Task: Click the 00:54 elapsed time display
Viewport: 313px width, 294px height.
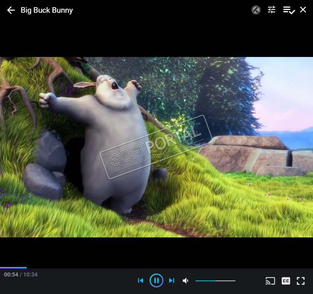Action: pyautogui.click(x=11, y=274)
